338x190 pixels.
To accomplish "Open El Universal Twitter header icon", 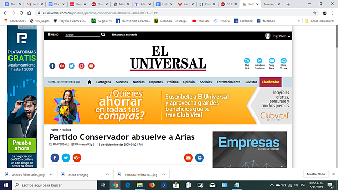I will click(x=72, y=66).
